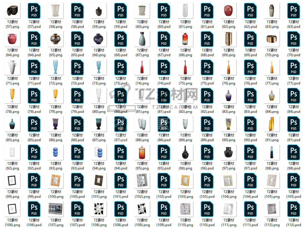Click the file name TZ素材 (101).png

point(99,194)
